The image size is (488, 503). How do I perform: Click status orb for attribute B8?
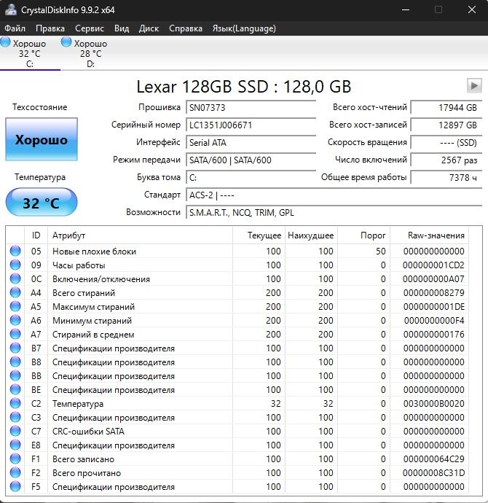(x=15, y=362)
